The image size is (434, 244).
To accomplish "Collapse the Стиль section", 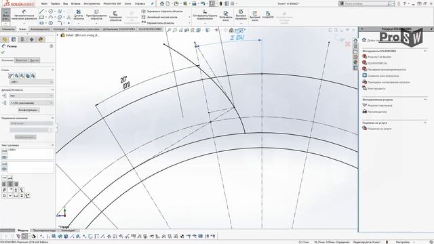I will tap(52, 70).
